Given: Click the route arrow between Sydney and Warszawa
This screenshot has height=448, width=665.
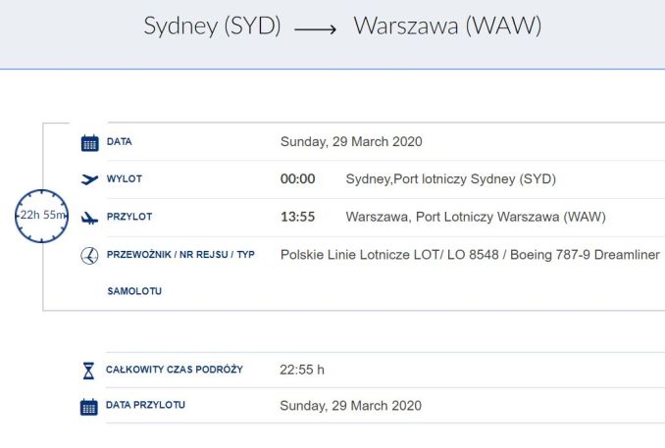Looking at the screenshot, I should 315,29.
